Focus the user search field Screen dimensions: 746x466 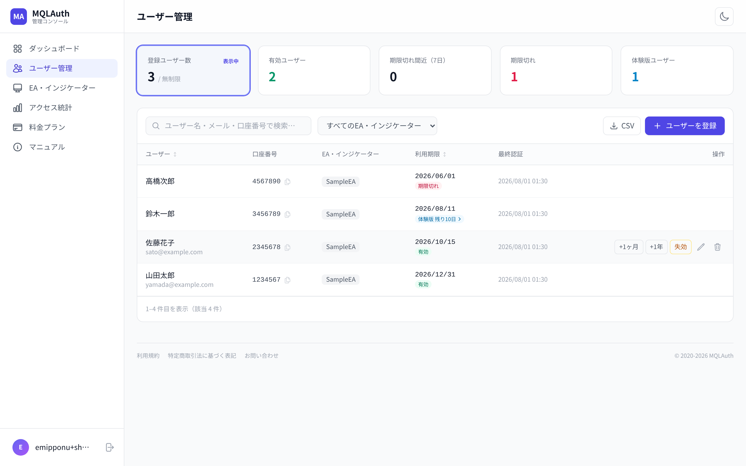click(228, 126)
